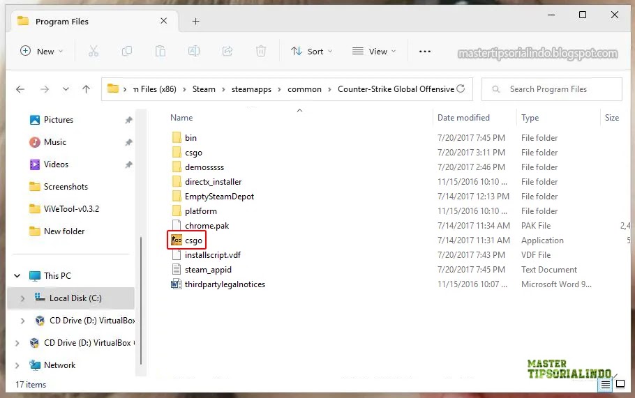Switch to large thumbnails view icon
Image resolution: width=635 pixels, height=398 pixels.
620,384
